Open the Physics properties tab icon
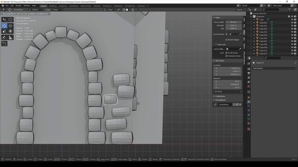Image resolution: width=298 pixels, height=167 pixels. coord(249,110)
